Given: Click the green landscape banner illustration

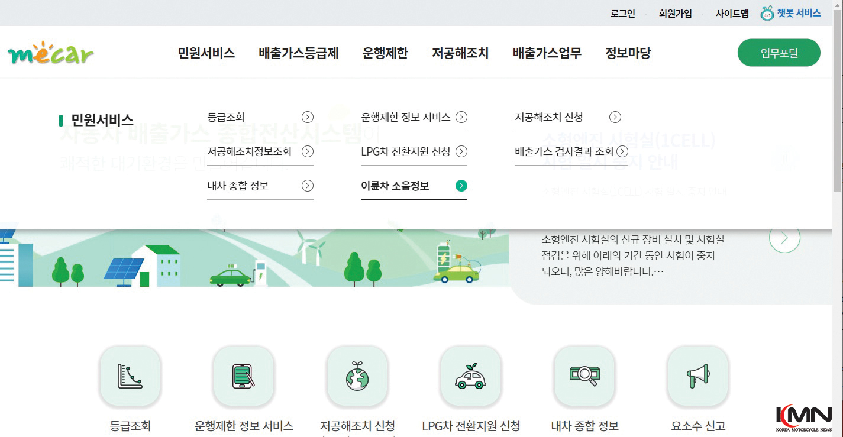Looking at the screenshot, I should [254, 257].
